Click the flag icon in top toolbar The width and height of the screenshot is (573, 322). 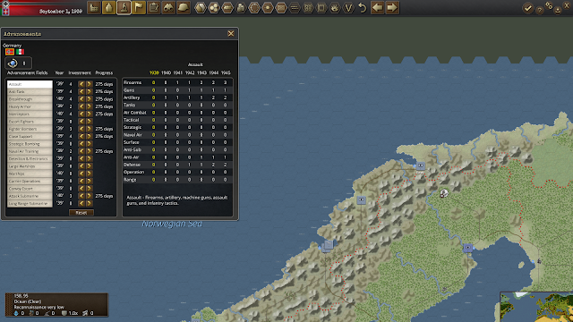pos(139,8)
